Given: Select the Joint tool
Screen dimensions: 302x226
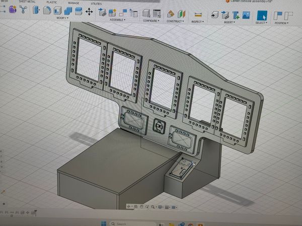Looking at the screenshot, I should (x=123, y=13).
